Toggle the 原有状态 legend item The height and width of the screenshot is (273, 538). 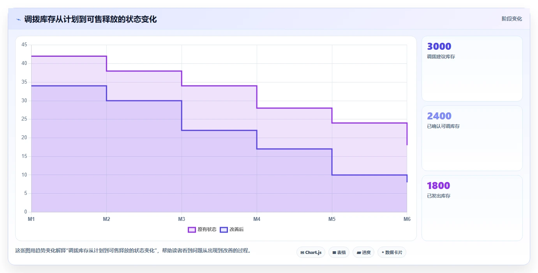click(202, 229)
